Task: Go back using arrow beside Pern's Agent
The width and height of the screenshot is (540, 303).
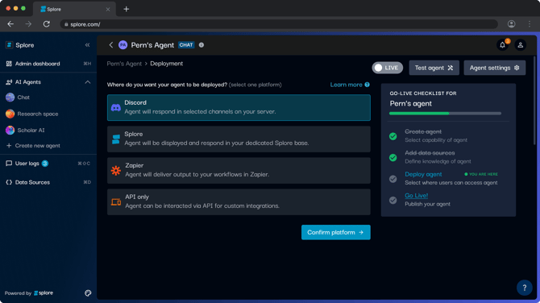Action: pyautogui.click(x=111, y=45)
